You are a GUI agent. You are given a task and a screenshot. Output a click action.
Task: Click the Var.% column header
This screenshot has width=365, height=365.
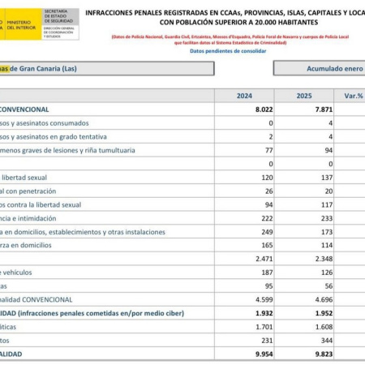354,96
